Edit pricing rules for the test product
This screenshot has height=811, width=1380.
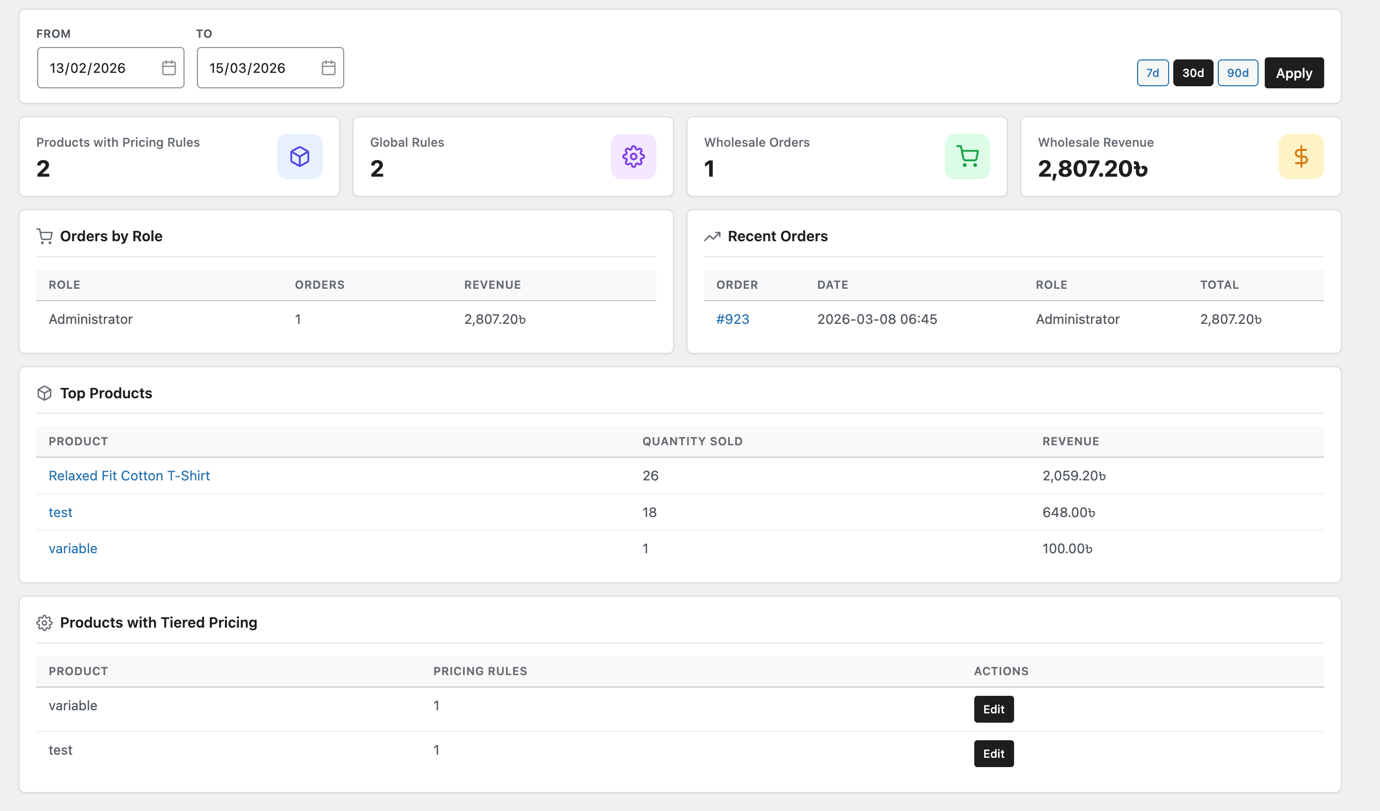tap(993, 754)
